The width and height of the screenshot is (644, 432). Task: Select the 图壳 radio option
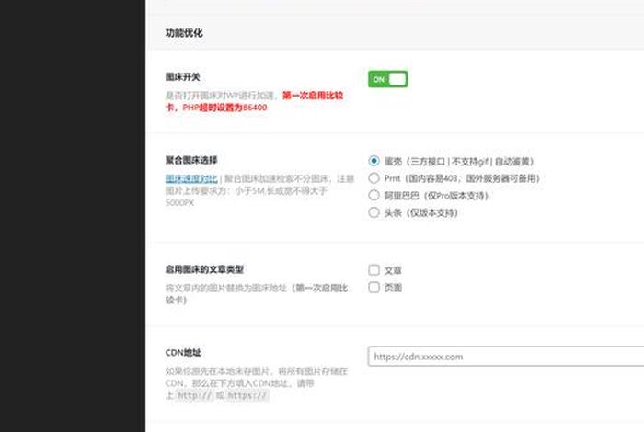click(374, 161)
